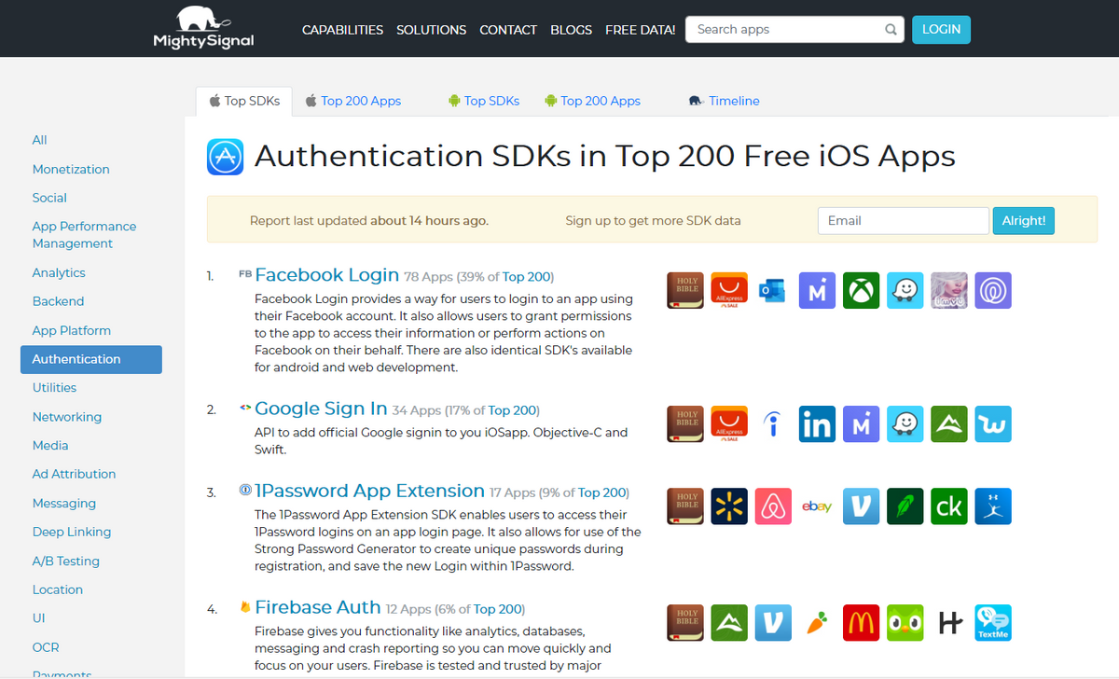
Task: Open blue white-figure app icon in 1Password row
Action: (993, 506)
